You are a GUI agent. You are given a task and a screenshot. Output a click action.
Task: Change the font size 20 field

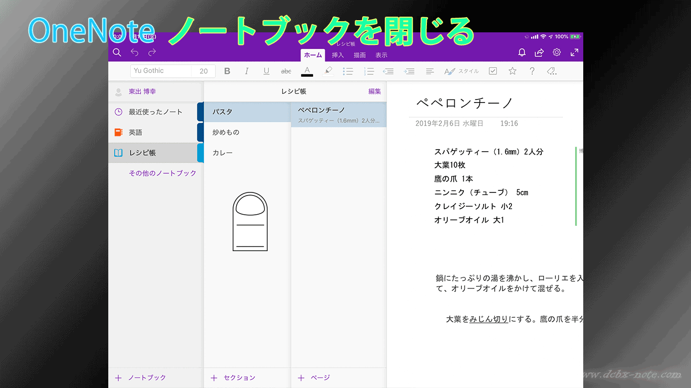[x=204, y=71]
